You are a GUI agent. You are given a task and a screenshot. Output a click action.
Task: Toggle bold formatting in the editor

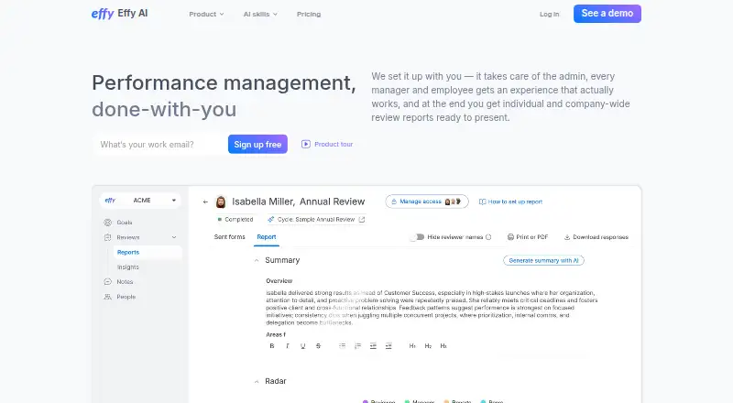272,346
